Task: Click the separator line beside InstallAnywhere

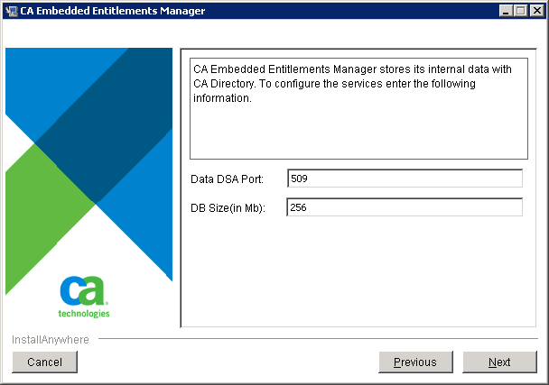Action: point(316,340)
